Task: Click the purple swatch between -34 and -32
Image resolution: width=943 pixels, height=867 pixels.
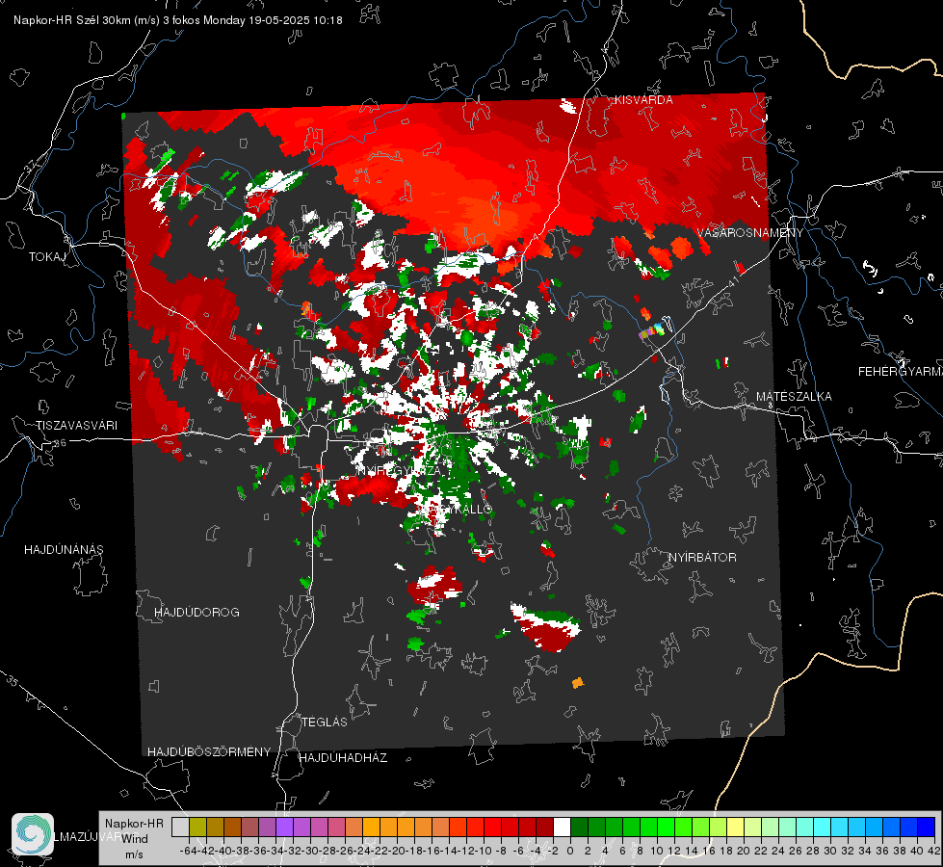Action: pyautogui.click(x=284, y=827)
